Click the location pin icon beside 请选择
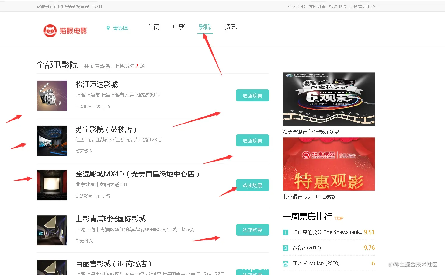Viewport: 445px width, 275px height. click(x=108, y=28)
